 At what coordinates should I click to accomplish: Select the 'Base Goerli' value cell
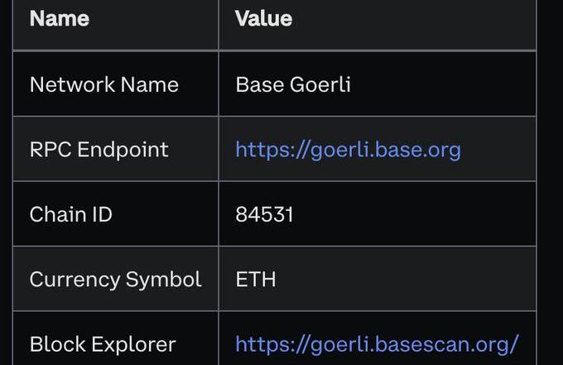[x=293, y=84]
